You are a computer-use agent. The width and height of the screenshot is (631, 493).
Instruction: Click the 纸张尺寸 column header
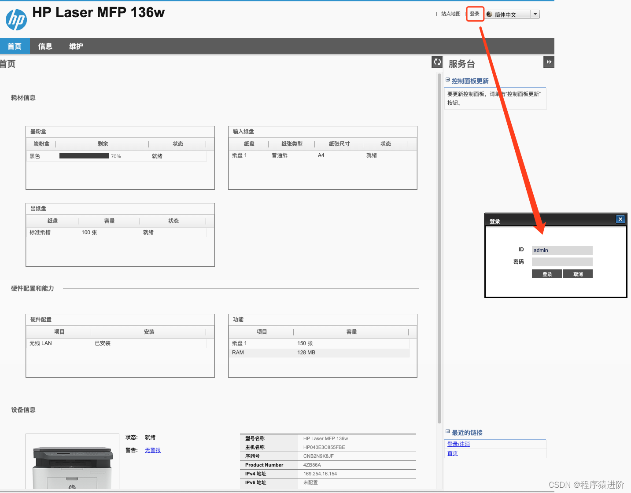[x=339, y=144]
